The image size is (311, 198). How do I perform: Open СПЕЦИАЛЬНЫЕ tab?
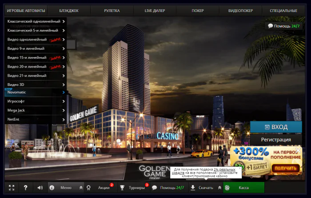283,11
